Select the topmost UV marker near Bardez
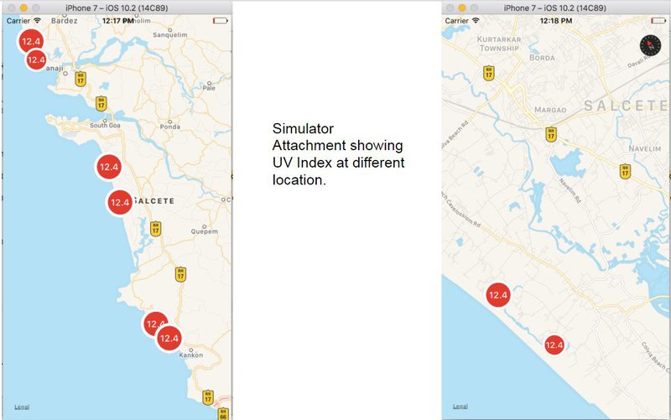The width and height of the screenshot is (671, 420). pos(30,41)
